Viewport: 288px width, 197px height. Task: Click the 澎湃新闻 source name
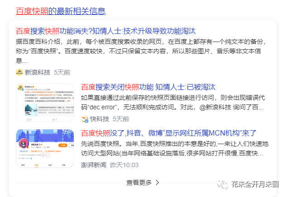94,165
